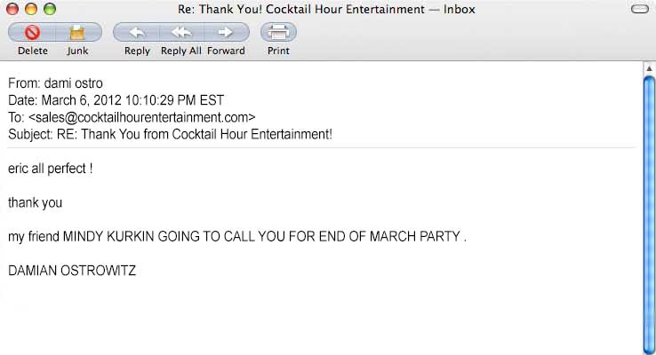Screen dimensions: 656x355
Task: Click the Delete toolbar icon
Action: tap(32, 33)
